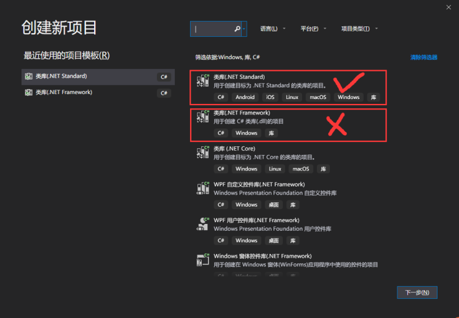Open the 项目类型(T) filter dropdown
The image size is (459, 318).
pos(359,29)
